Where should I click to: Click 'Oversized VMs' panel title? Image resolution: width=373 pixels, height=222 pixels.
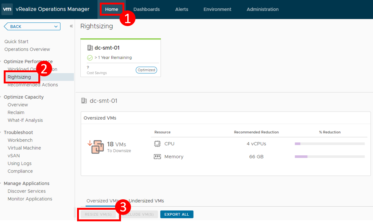[100, 118]
